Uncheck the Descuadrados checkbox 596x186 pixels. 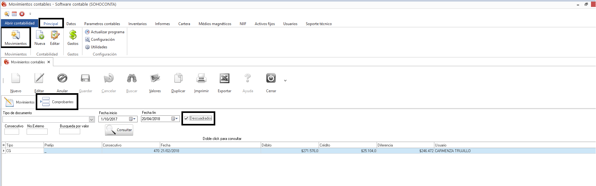coord(186,118)
